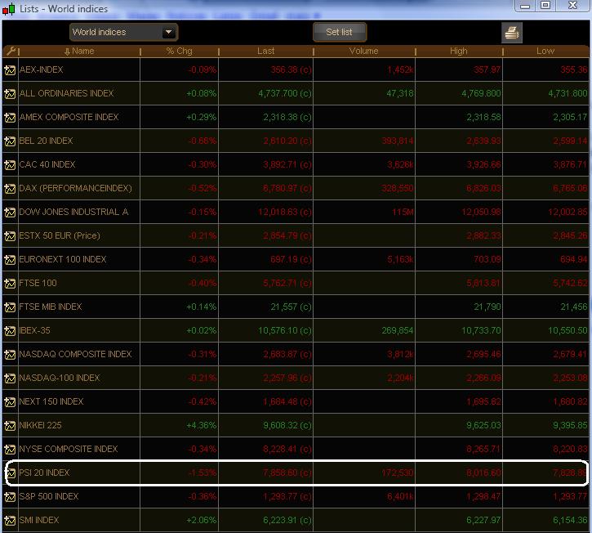592x533 pixels.
Task: Select DAX (PERFORMANCEINDEX) name
Action: pos(75,188)
